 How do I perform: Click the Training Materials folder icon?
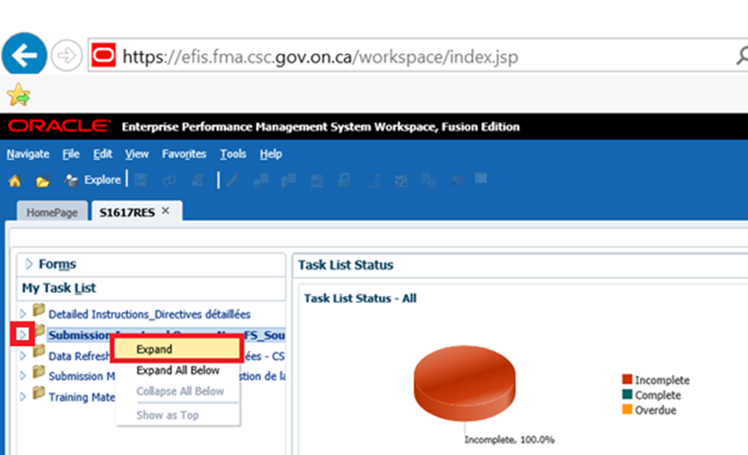click(x=39, y=395)
